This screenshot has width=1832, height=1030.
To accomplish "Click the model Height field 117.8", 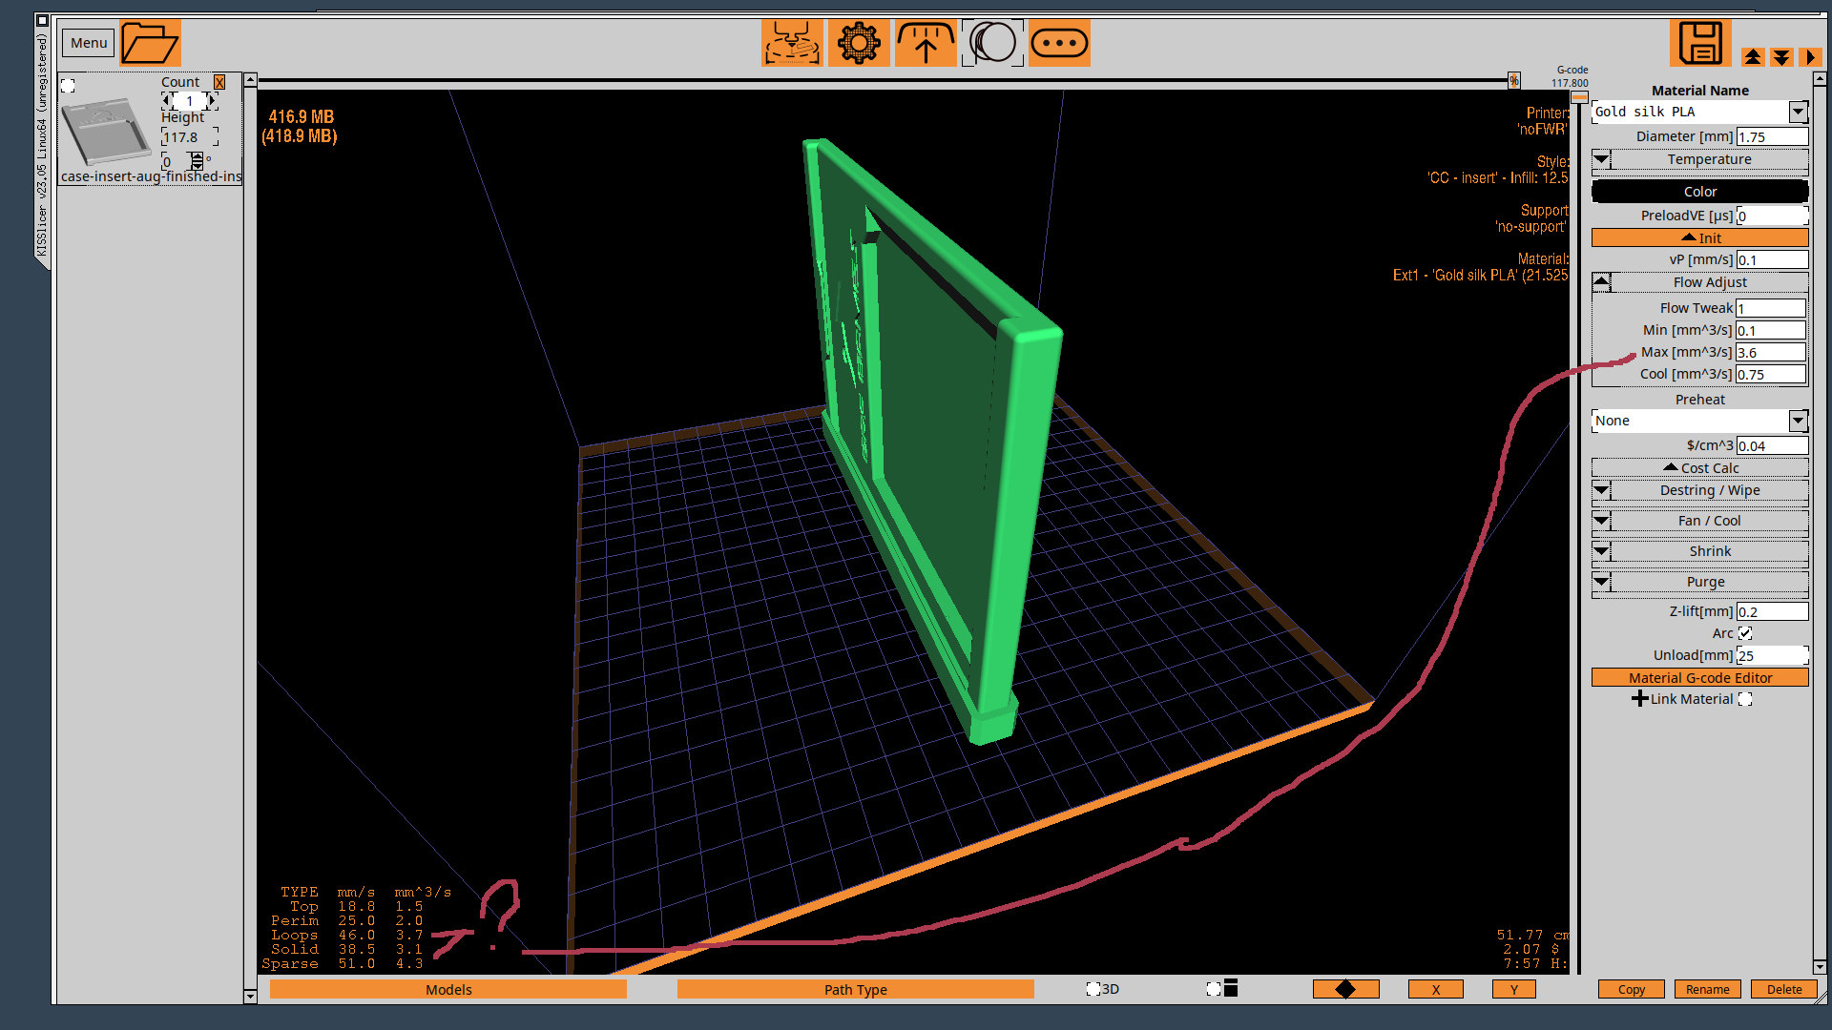I will pyautogui.click(x=190, y=137).
